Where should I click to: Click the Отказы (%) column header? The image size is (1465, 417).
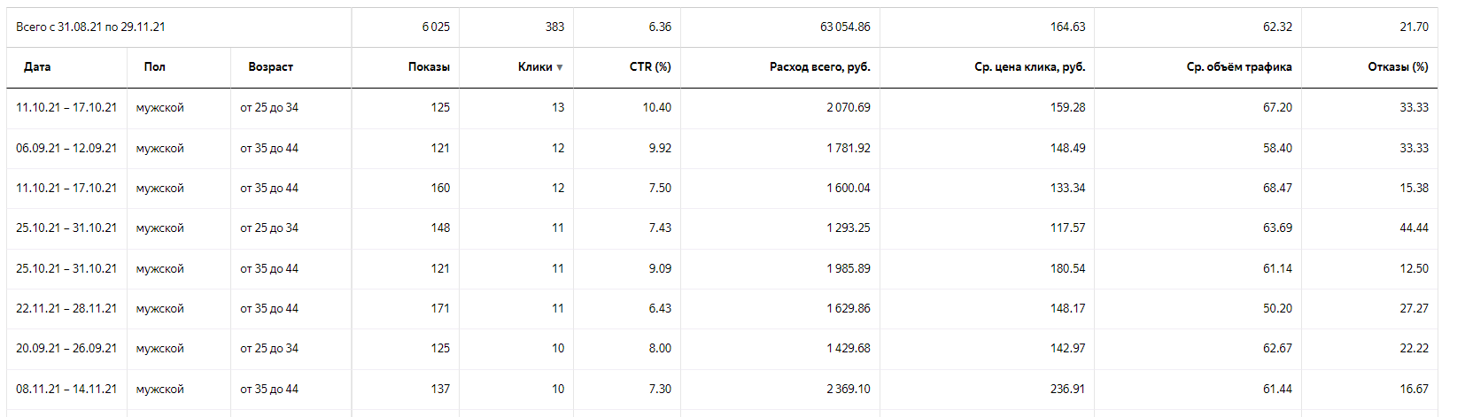(1398, 67)
